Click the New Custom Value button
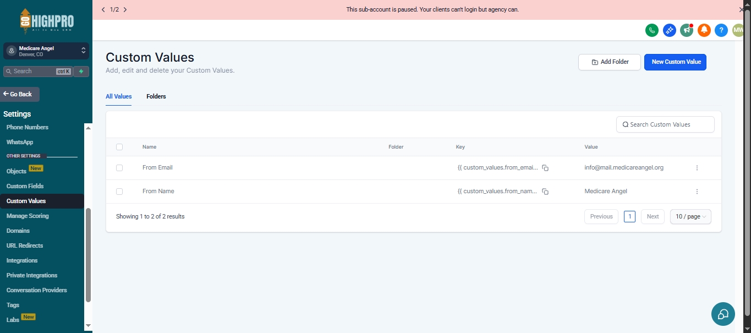Screen dimensions: 751x333 point(676,62)
